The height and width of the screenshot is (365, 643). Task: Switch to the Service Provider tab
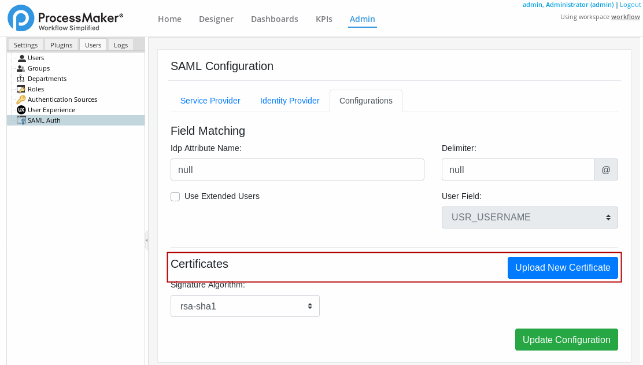[210, 101]
